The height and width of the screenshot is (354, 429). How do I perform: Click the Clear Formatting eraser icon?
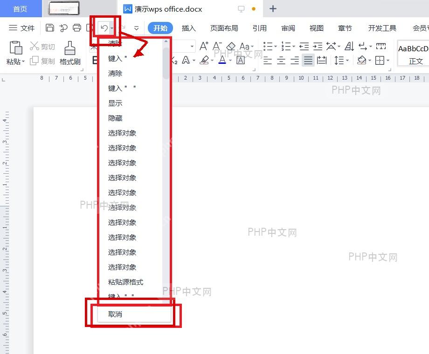pos(231,46)
